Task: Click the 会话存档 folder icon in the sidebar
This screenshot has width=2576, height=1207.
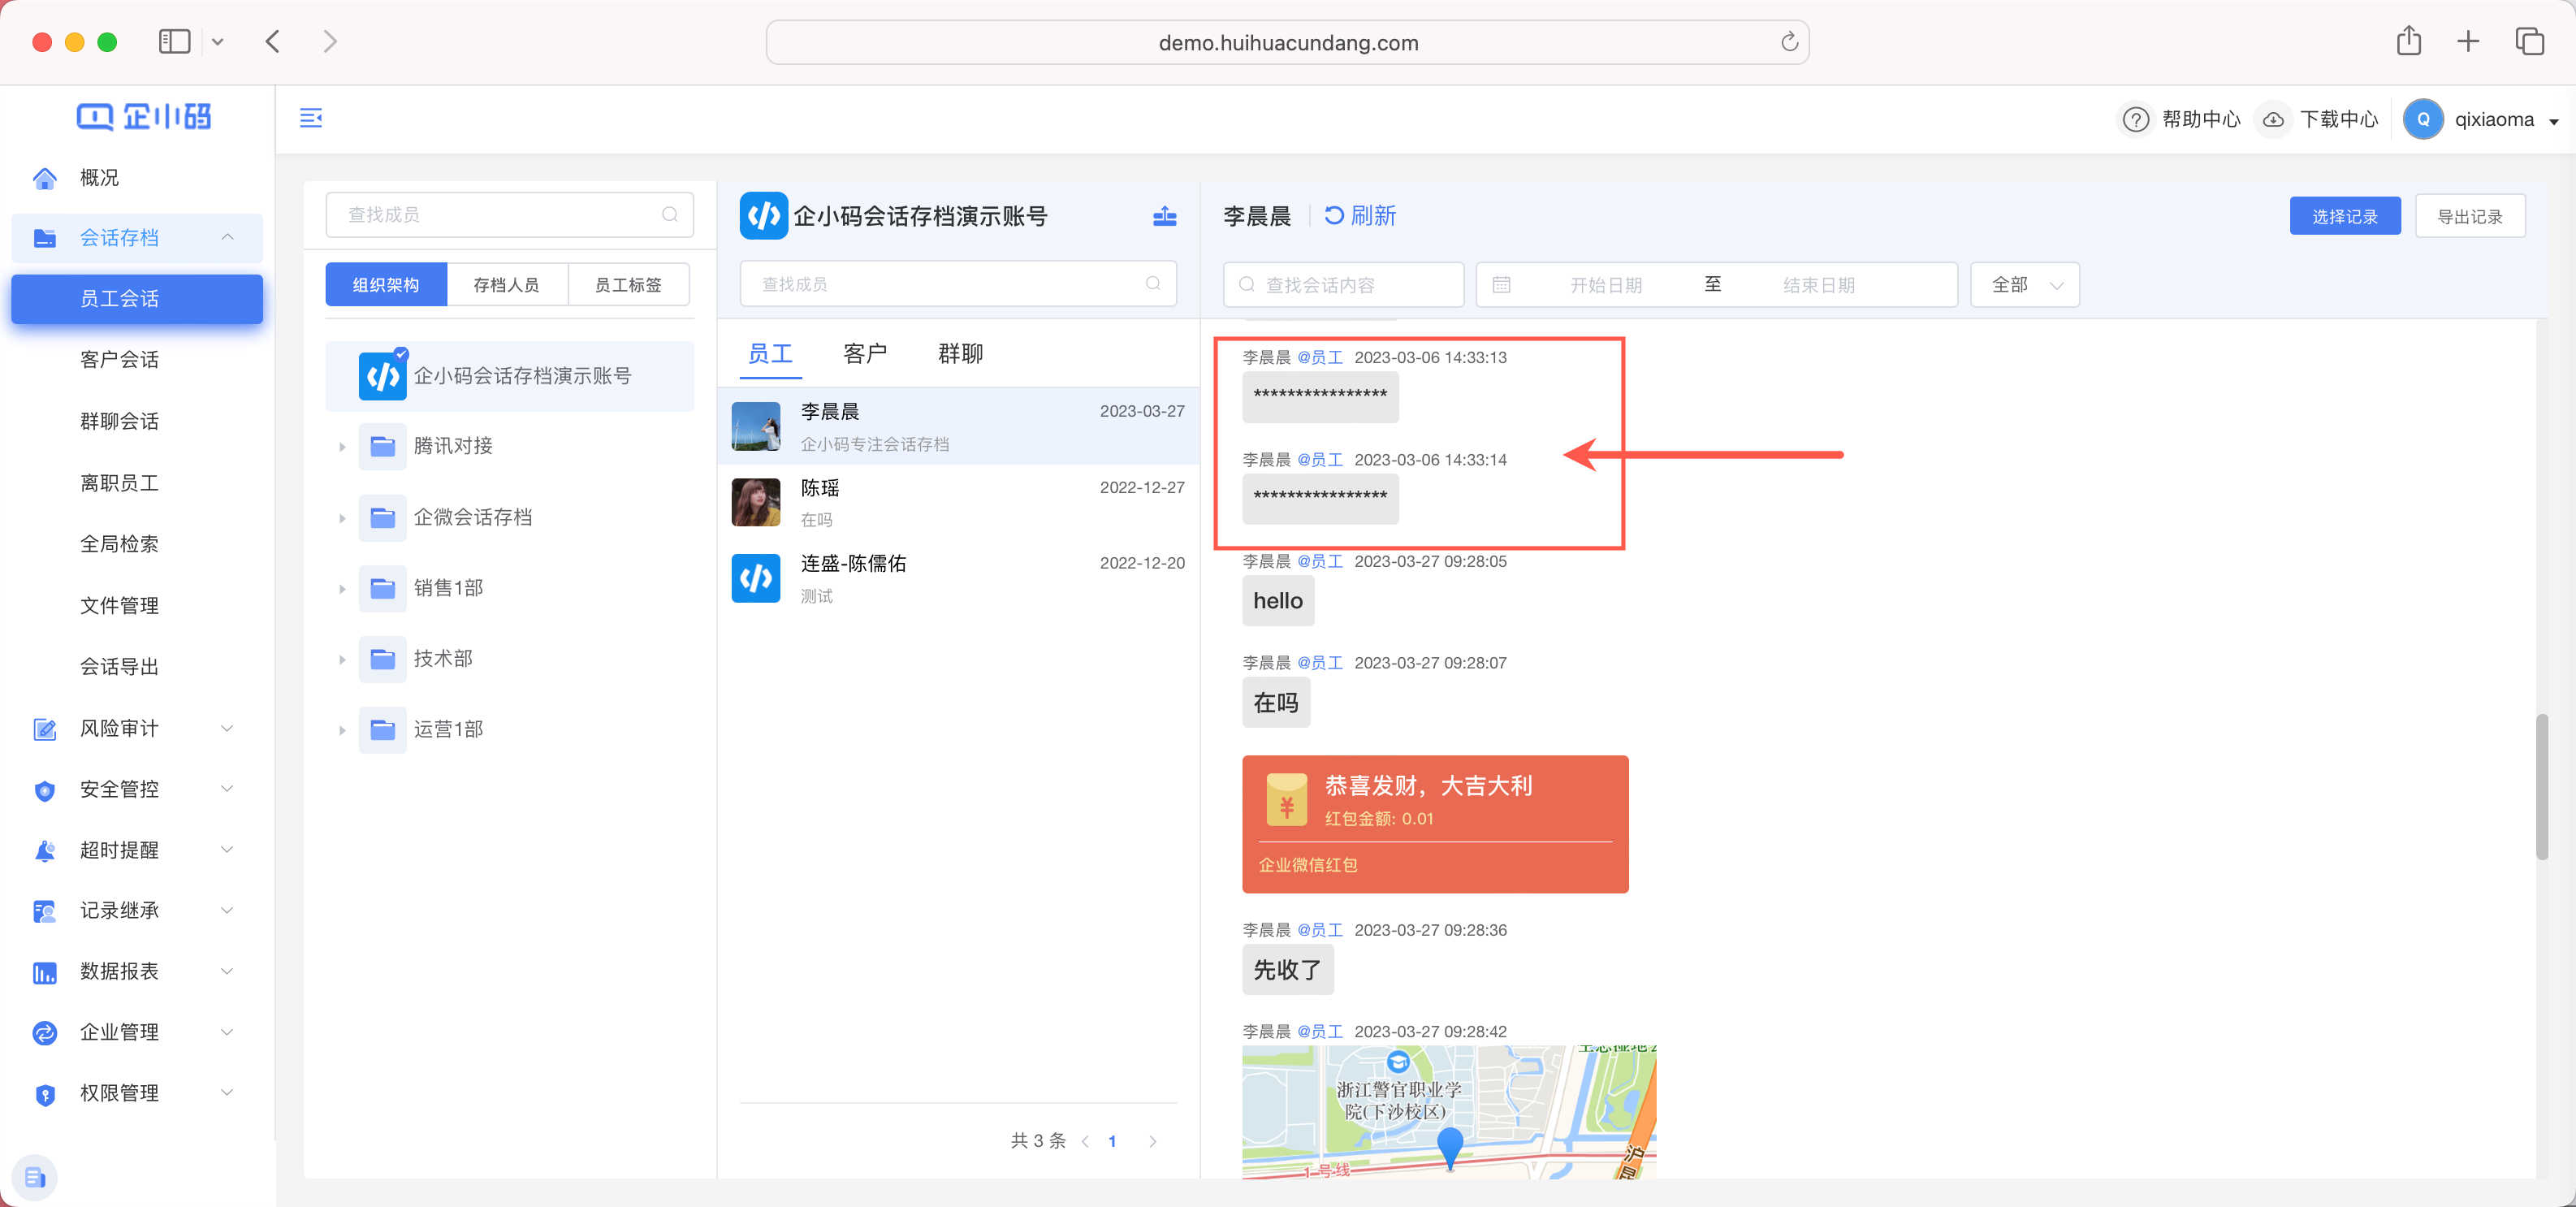Action: [x=45, y=238]
